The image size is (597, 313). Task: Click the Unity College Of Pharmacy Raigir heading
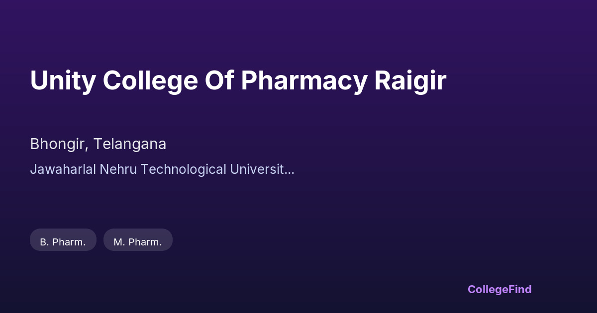(238, 80)
